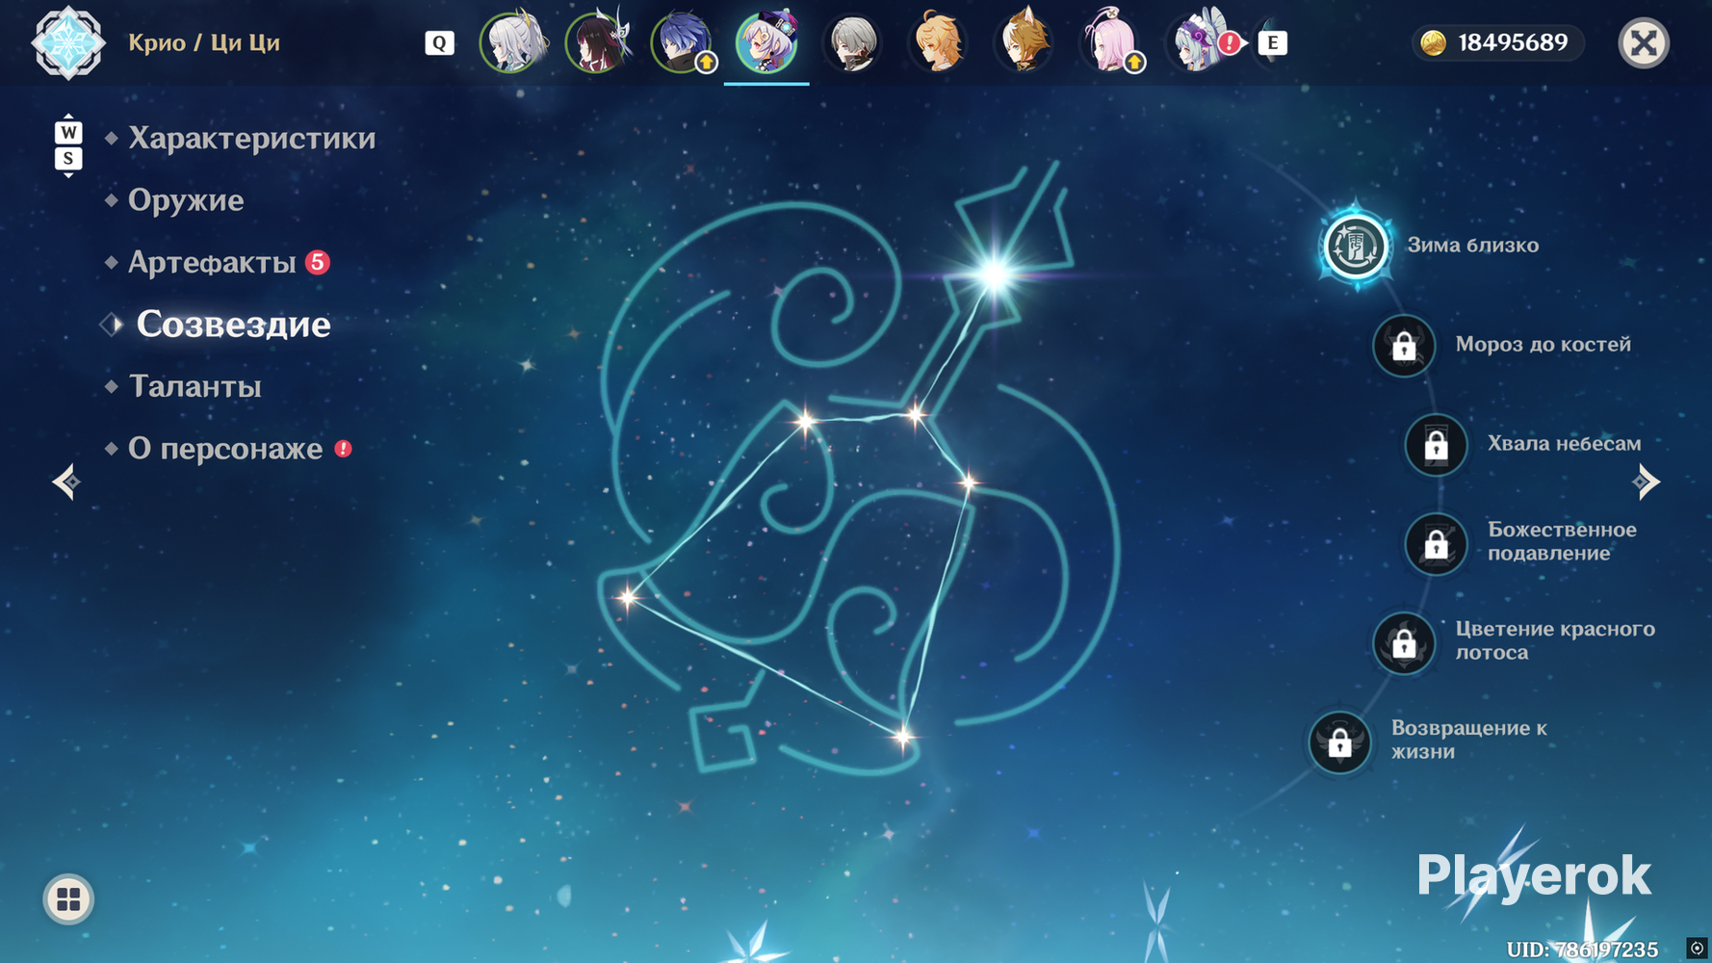1712x963 pixels.
Task: Open the locked Мороз до костей node
Action: pos(1404,346)
